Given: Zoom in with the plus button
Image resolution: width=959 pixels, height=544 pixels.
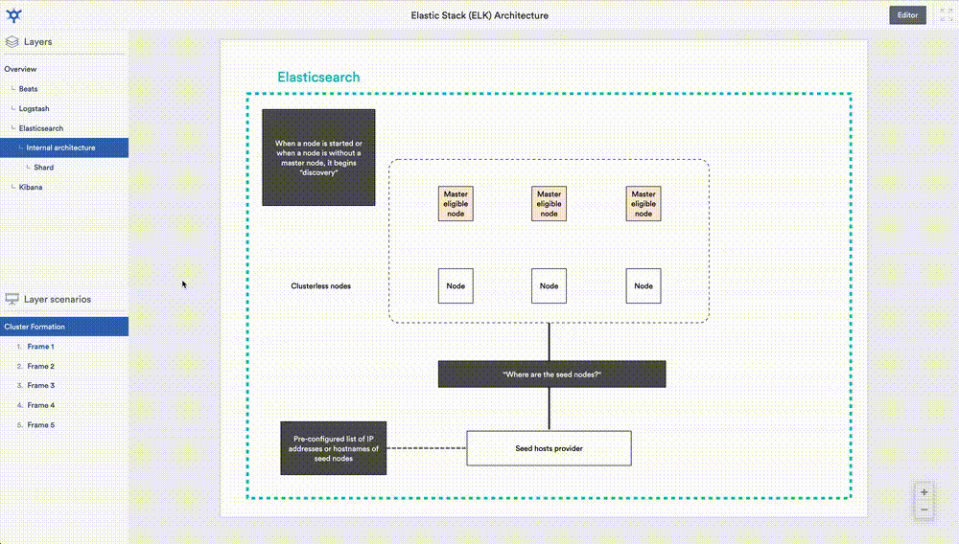Looking at the screenshot, I should 924,492.
